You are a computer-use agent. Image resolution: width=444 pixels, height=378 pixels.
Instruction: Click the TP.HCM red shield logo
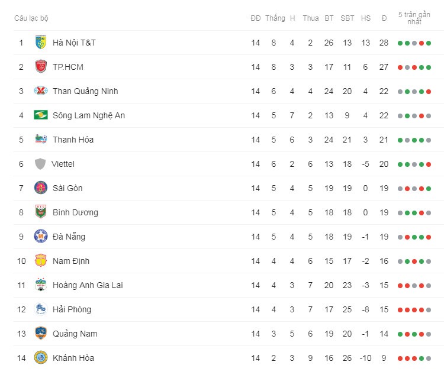pos(40,67)
